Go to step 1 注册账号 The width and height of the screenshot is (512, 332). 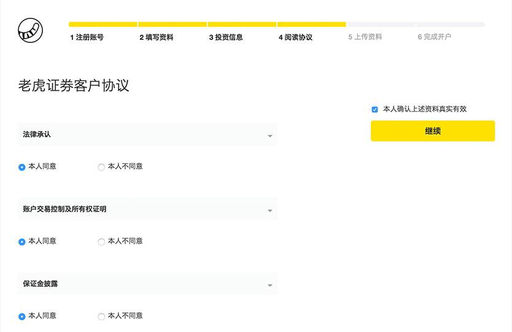click(x=87, y=37)
